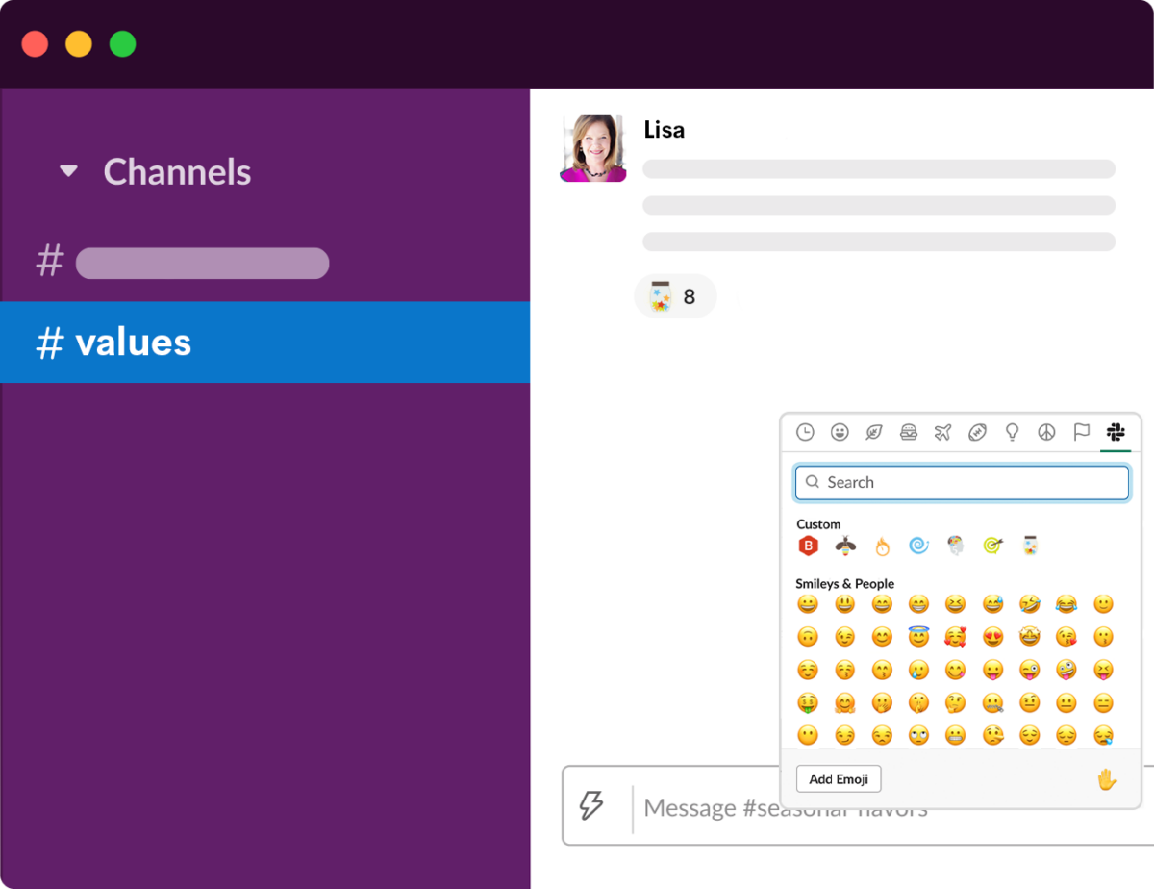Open Lisa's profile picture
Viewport: 1154px width, 889px height.
click(593, 148)
